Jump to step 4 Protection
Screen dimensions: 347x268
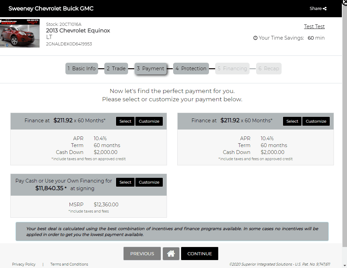point(191,69)
